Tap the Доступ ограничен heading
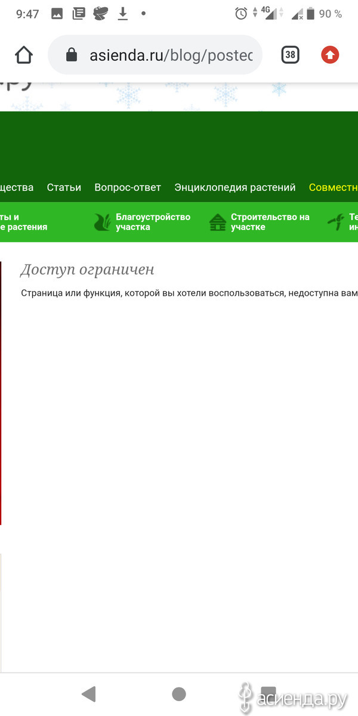The height and width of the screenshot is (716, 358). 87,270
